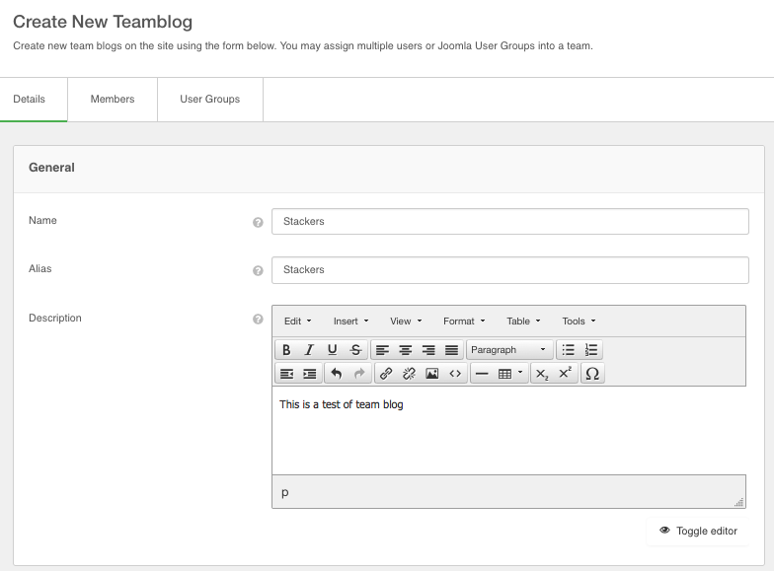This screenshot has height=571, width=774.
Task: Increase indent of paragraph
Action: [310, 373]
